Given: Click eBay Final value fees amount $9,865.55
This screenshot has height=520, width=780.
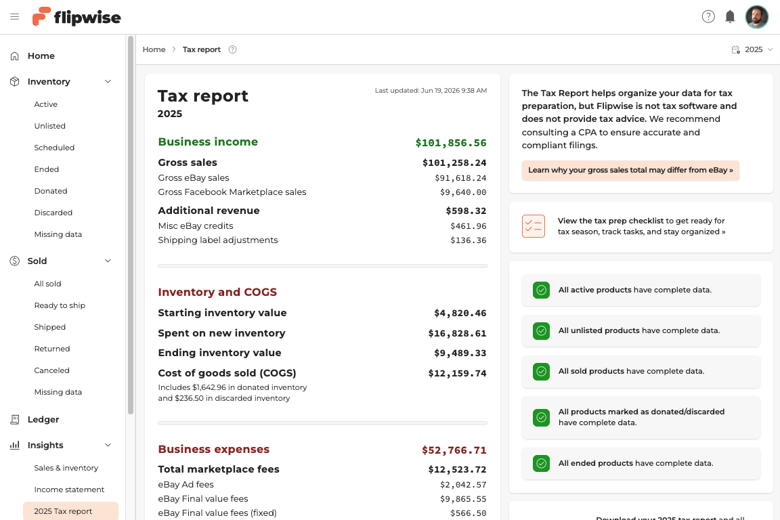Looking at the screenshot, I should [x=463, y=499].
